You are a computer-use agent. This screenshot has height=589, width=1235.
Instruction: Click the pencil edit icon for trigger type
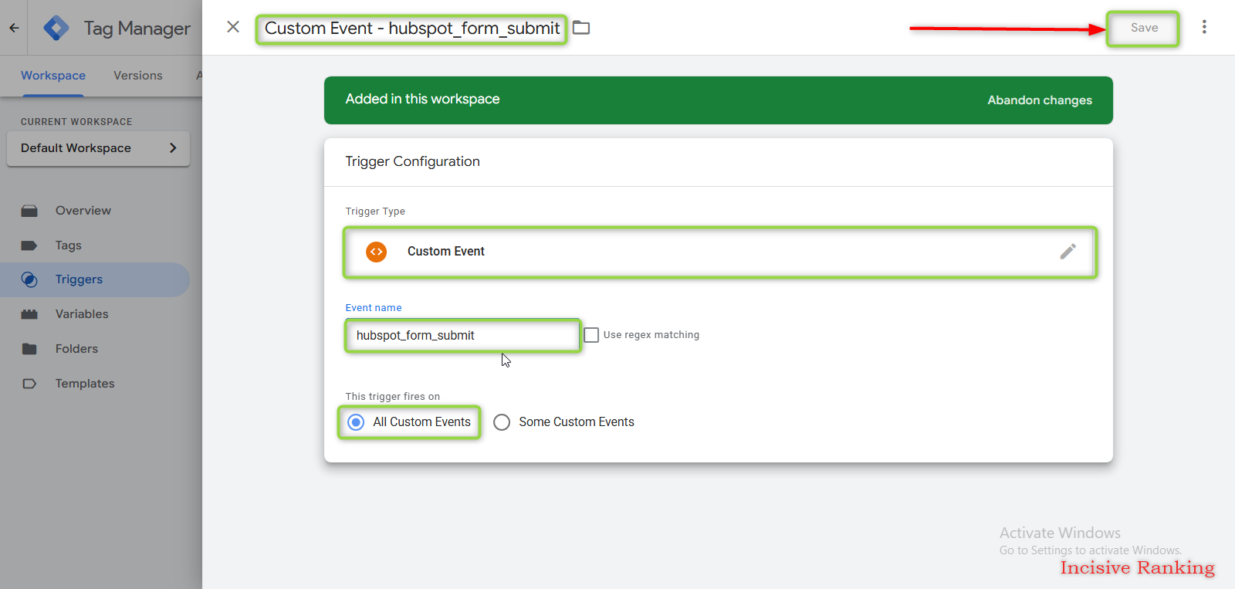(1068, 252)
